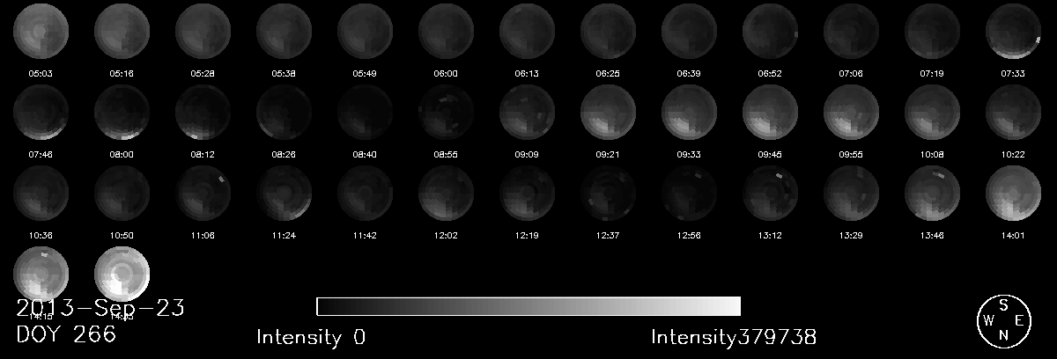Click the 12:37 timestamp text
The image size is (1057, 359).
pos(609,236)
